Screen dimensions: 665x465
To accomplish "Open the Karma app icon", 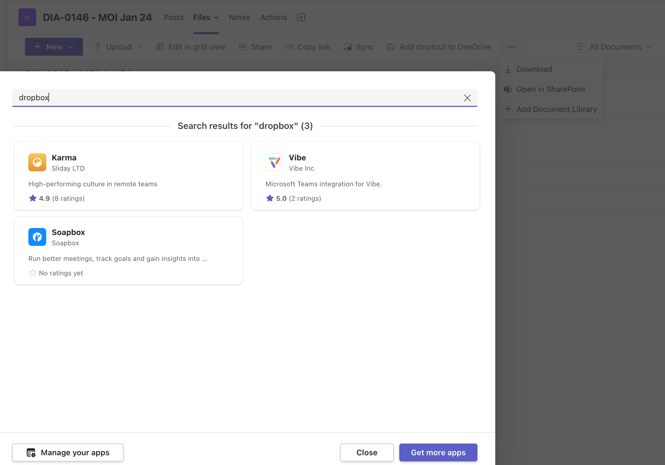I will (37, 162).
